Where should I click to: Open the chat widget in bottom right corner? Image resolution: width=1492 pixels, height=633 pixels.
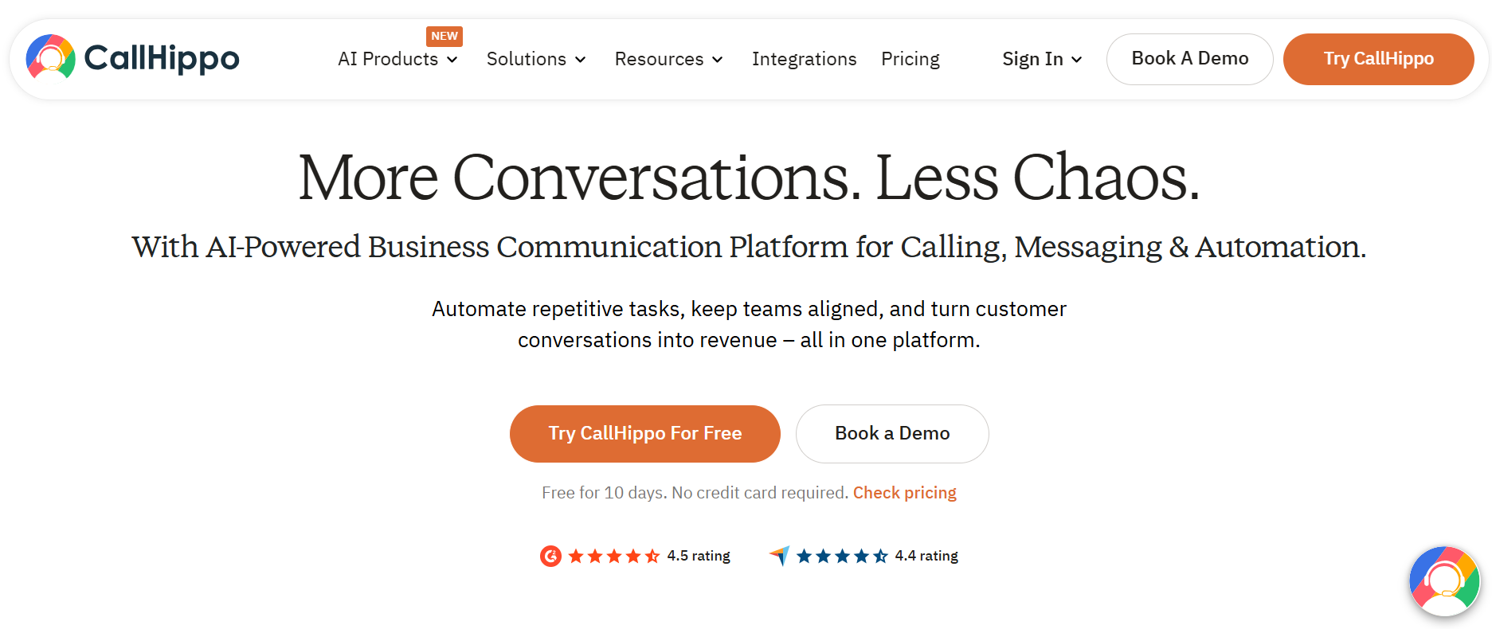coord(1443,581)
